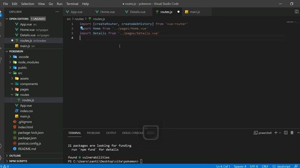
Task: Create a new terminal with plus icon
Action: 276,133
